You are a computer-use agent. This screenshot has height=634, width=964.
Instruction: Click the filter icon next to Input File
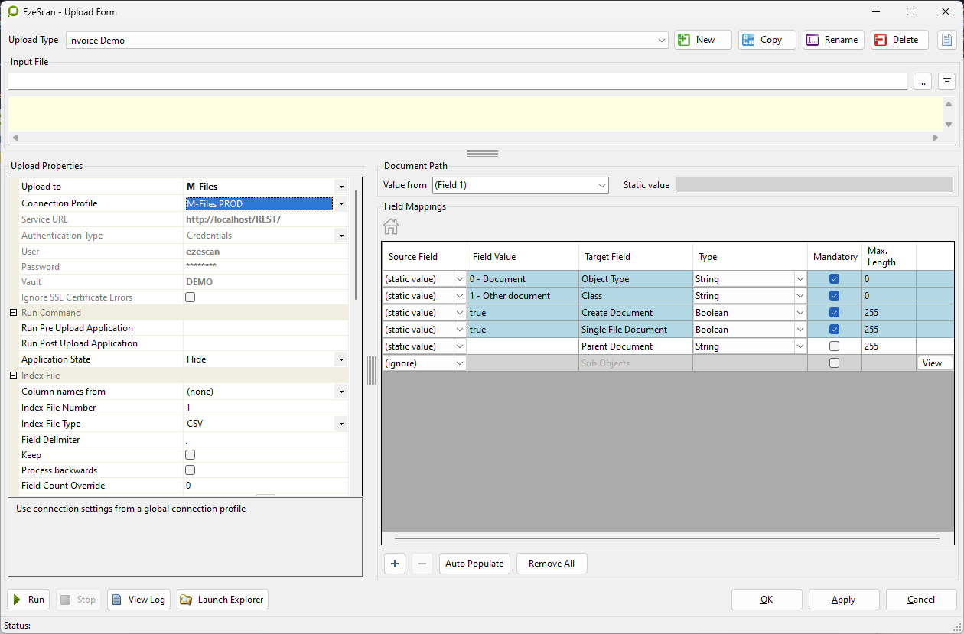point(946,81)
